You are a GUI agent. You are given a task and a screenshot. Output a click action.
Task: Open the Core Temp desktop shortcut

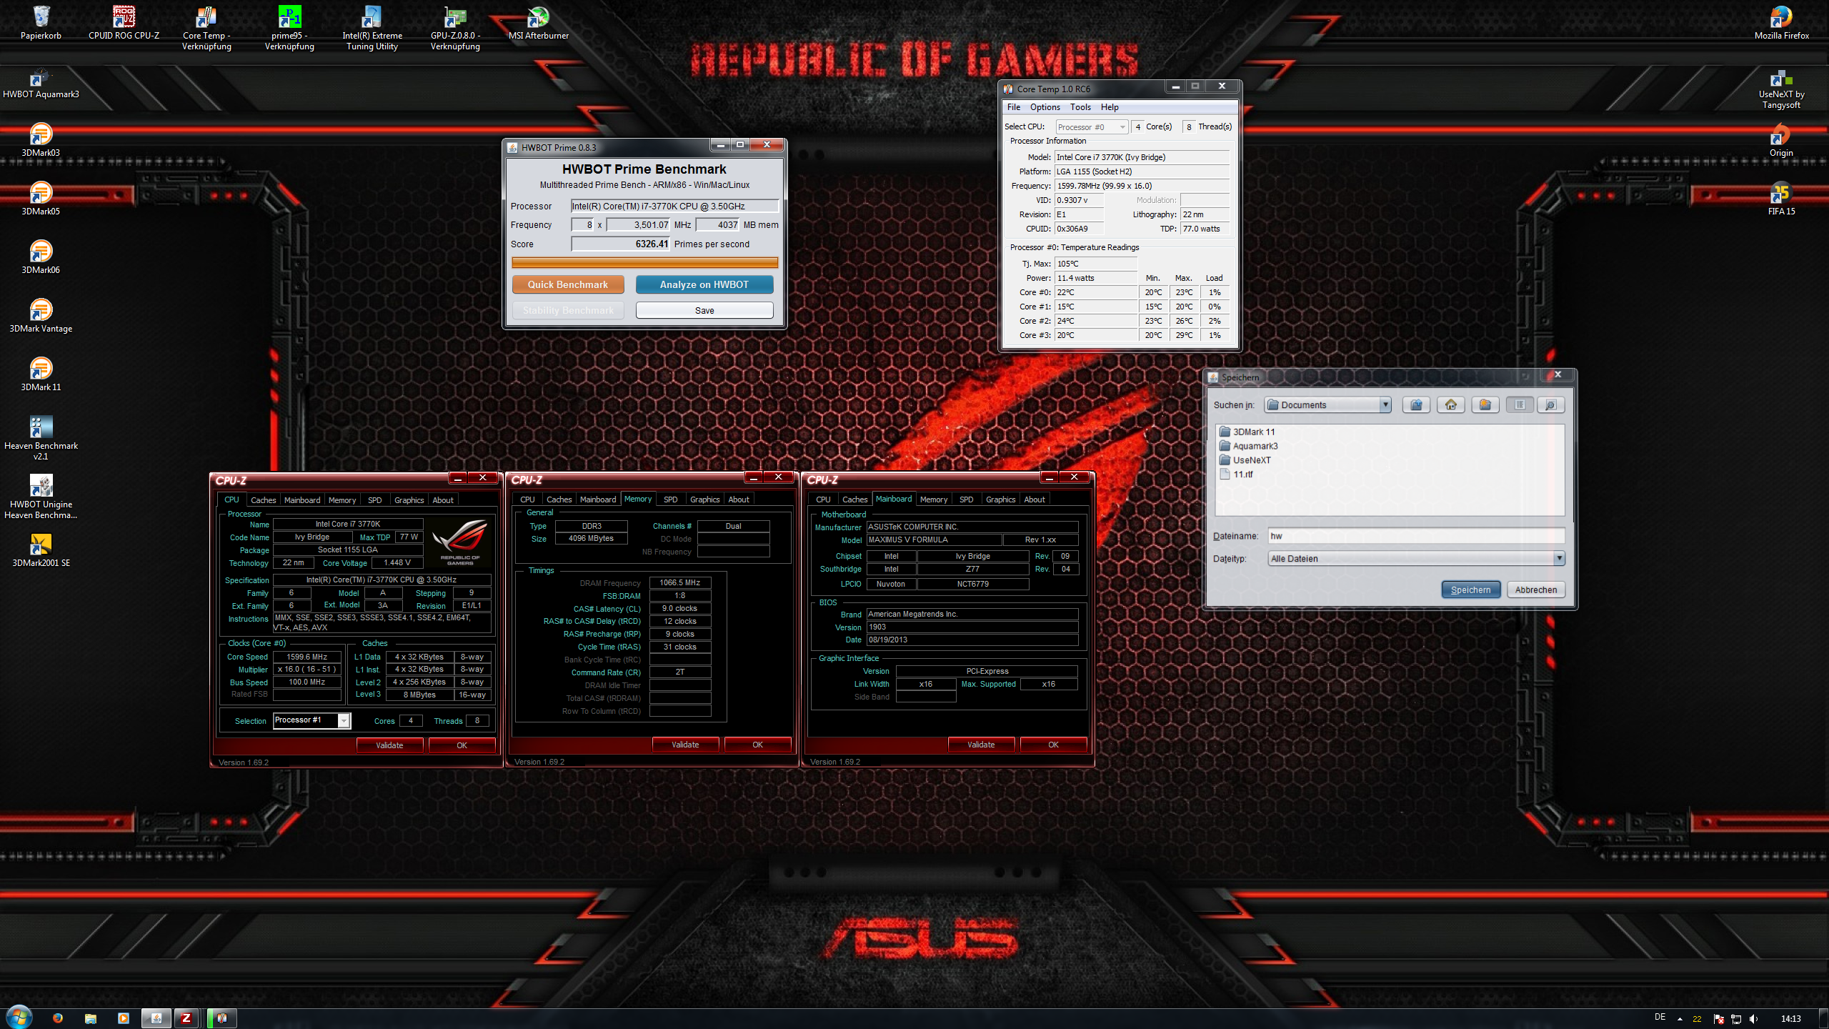point(206,28)
